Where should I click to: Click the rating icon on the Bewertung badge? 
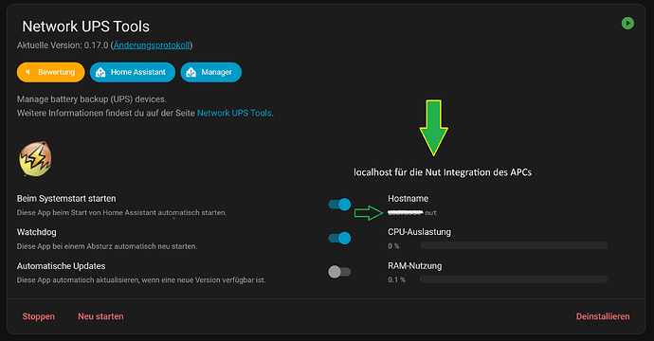click(28, 72)
